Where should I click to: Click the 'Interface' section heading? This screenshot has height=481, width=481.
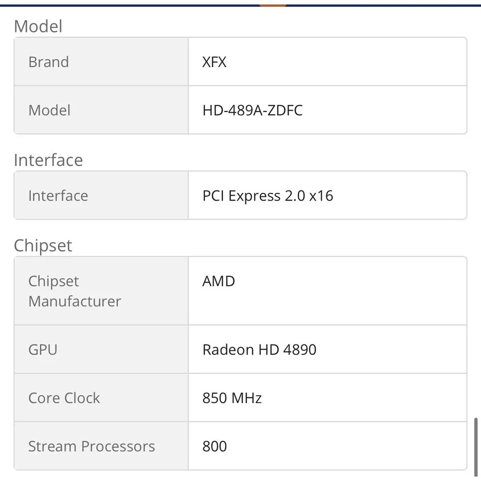[x=49, y=160]
